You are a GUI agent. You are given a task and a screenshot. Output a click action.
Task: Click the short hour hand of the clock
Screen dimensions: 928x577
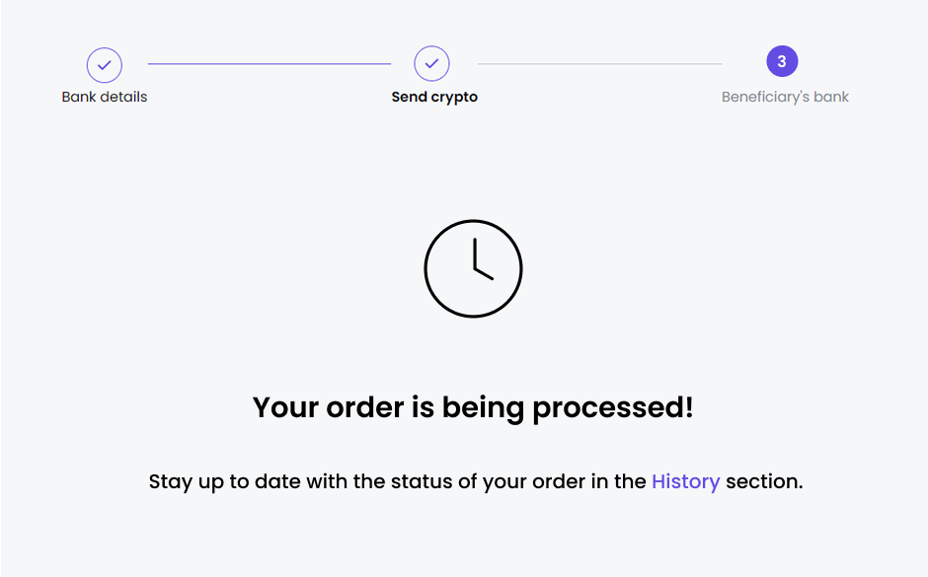(484, 273)
